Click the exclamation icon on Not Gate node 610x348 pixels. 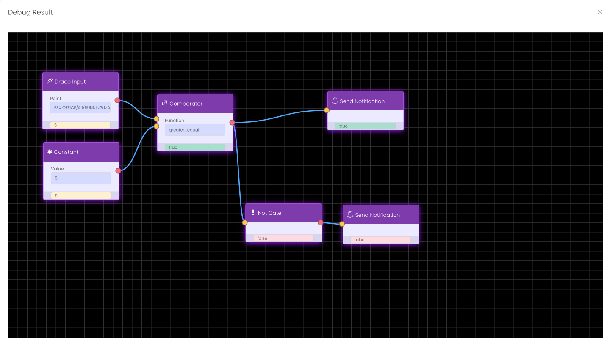pos(253,213)
